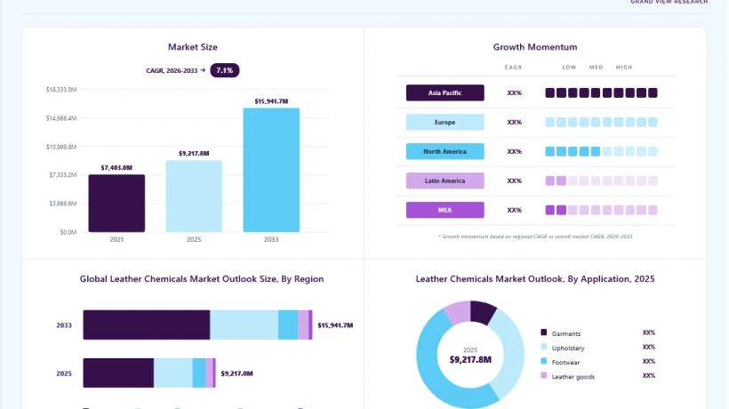The image size is (729, 409).
Task: Click the "$15,941.7M" label above 2033 bar
Action: [271, 100]
